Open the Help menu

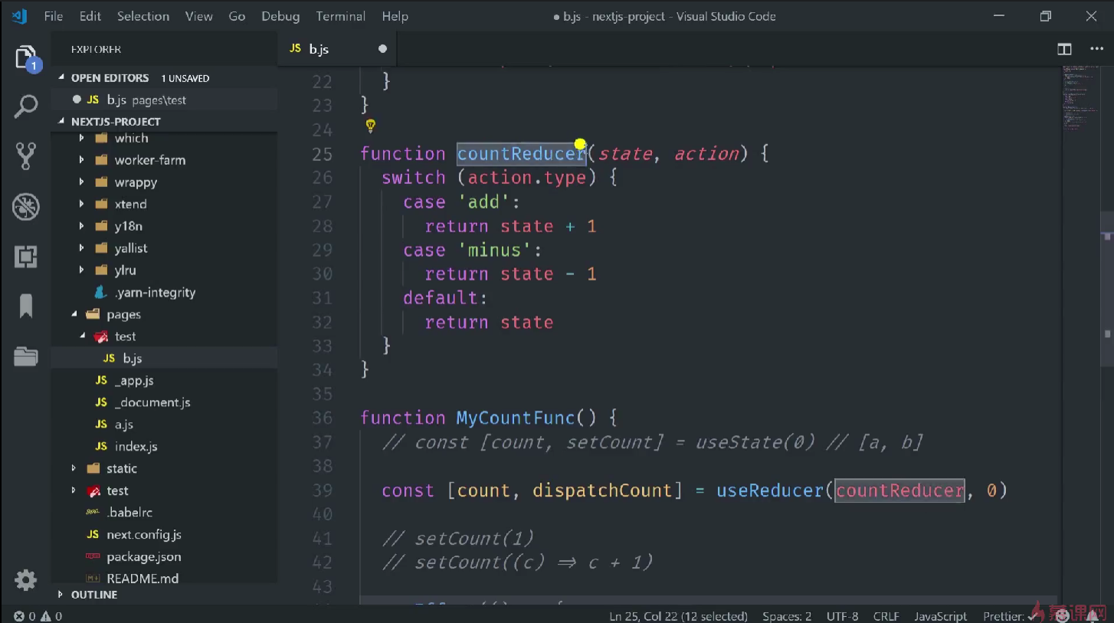[395, 16]
